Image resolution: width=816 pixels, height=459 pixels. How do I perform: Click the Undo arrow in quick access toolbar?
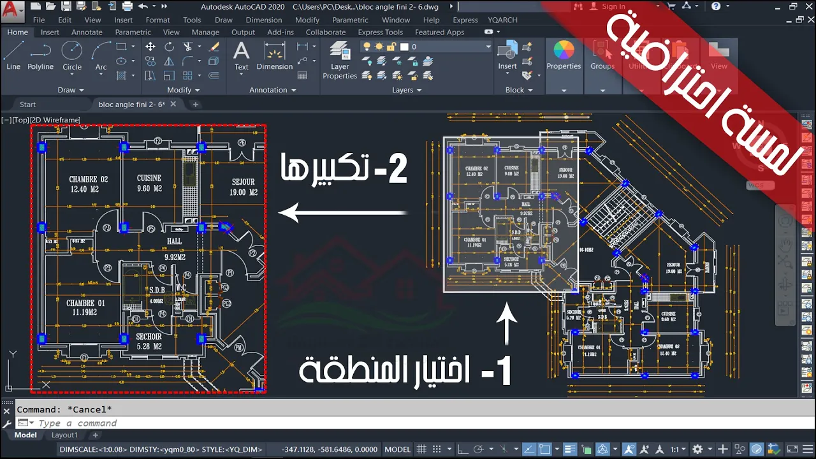coord(143,6)
